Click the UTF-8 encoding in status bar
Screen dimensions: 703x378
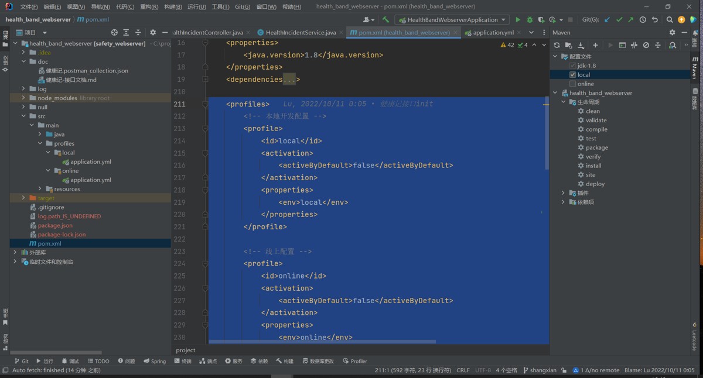(483, 370)
